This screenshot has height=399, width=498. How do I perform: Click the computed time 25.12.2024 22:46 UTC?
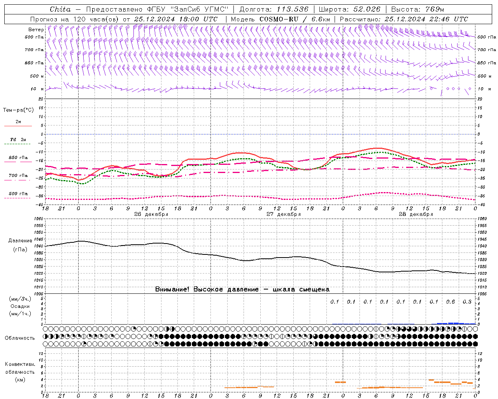pos(426,19)
